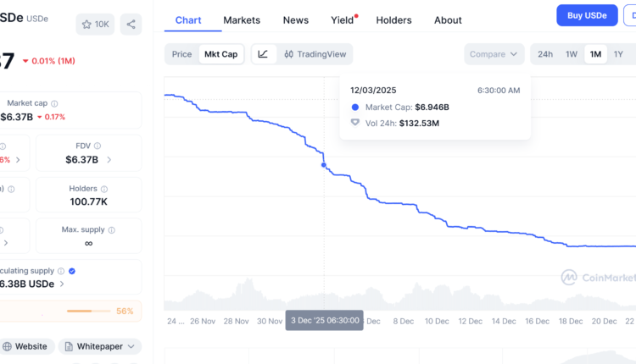Switch to the Markets tab

(242, 20)
